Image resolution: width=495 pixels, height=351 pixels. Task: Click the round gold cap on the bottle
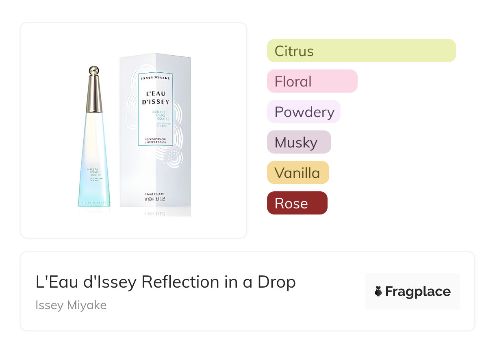click(x=94, y=70)
